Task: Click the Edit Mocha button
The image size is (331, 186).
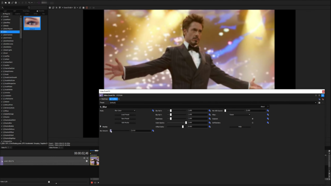Action: (x=125, y=123)
